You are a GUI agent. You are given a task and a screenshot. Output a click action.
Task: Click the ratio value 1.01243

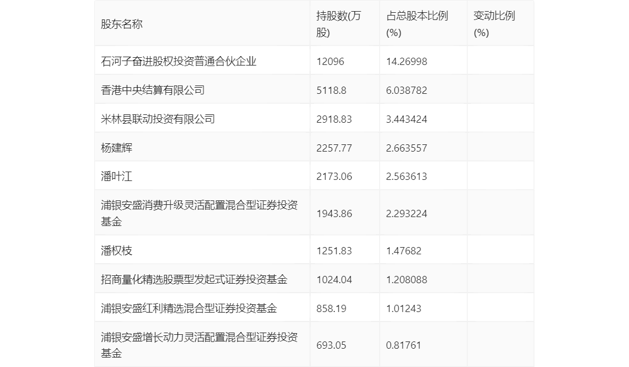tap(404, 309)
